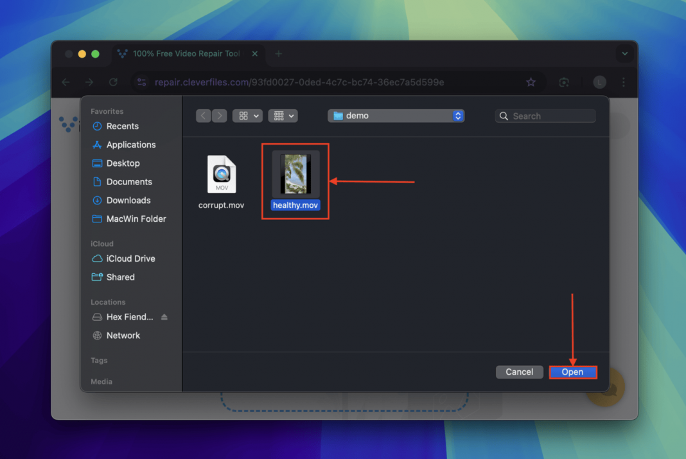Image resolution: width=686 pixels, height=459 pixels.
Task: Click inside the Search field
Action: (546, 116)
